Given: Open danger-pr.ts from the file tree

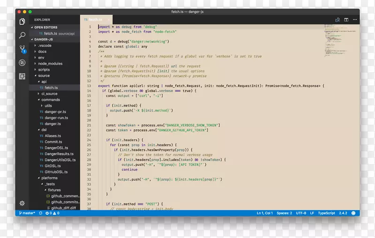Looking at the screenshot, I should pyautogui.click(x=55, y=112).
